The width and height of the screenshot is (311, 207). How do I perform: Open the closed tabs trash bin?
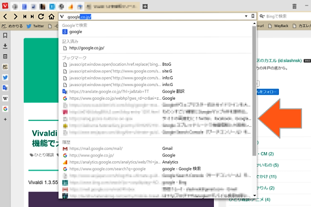point(294,6)
